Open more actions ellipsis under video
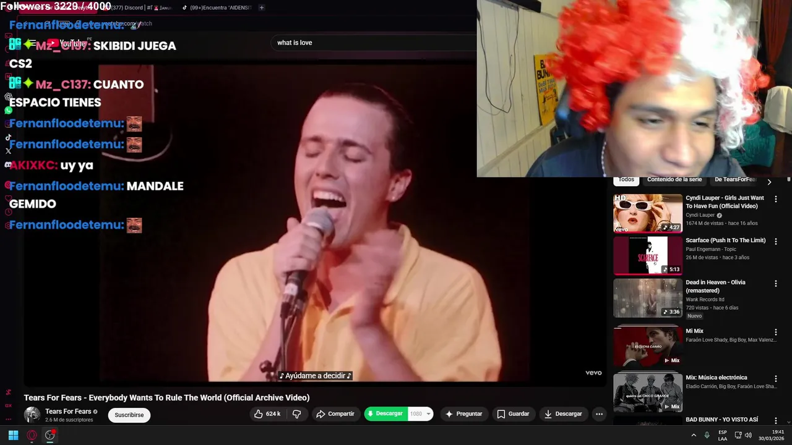This screenshot has height=445, width=792. pyautogui.click(x=599, y=414)
